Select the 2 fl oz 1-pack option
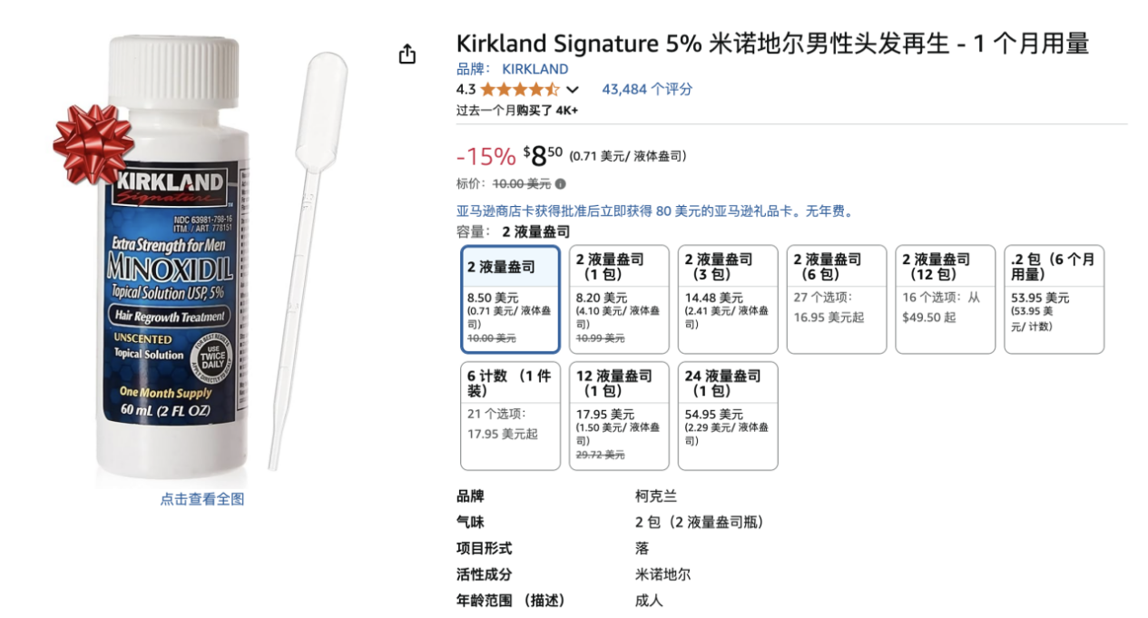Screen dimensions: 1148x618 click(x=619, y=299)
